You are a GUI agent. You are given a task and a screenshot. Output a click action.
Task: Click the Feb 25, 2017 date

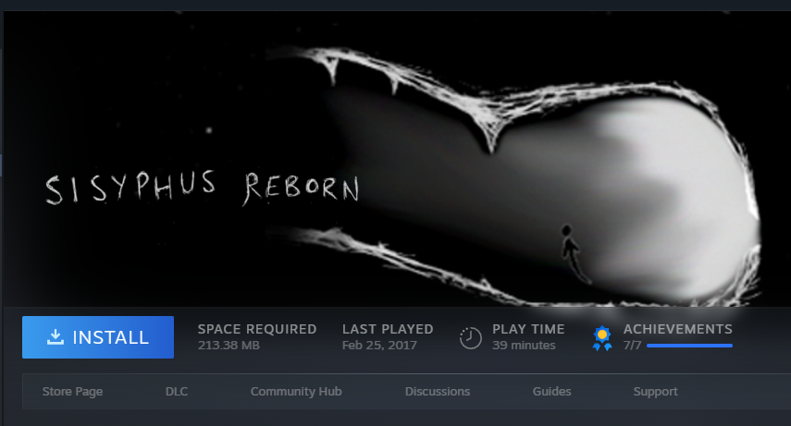pos(379,346)
